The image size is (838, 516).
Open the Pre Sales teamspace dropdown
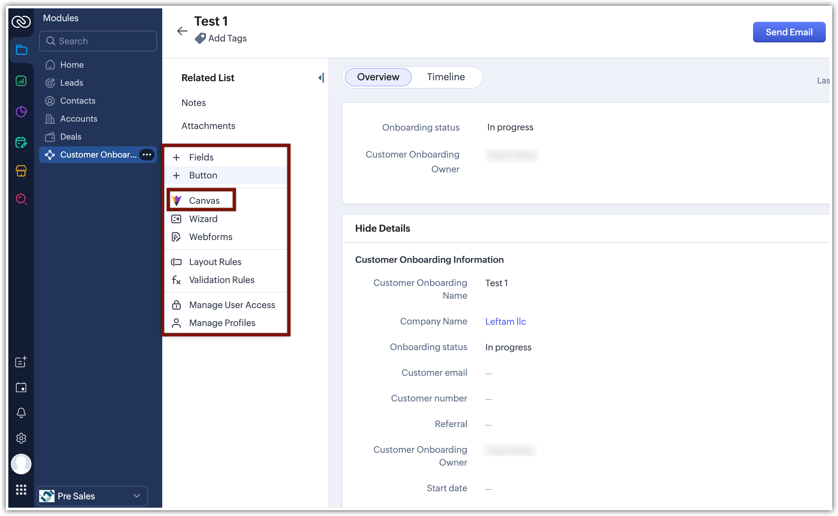(92, 496)
